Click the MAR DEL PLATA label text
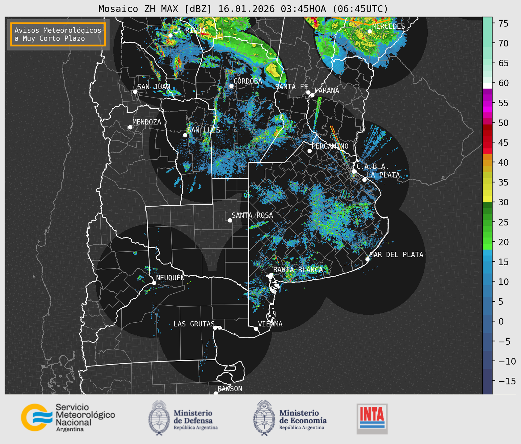The height and width of the screenshot is (444, 521). (x=396, y=254)
